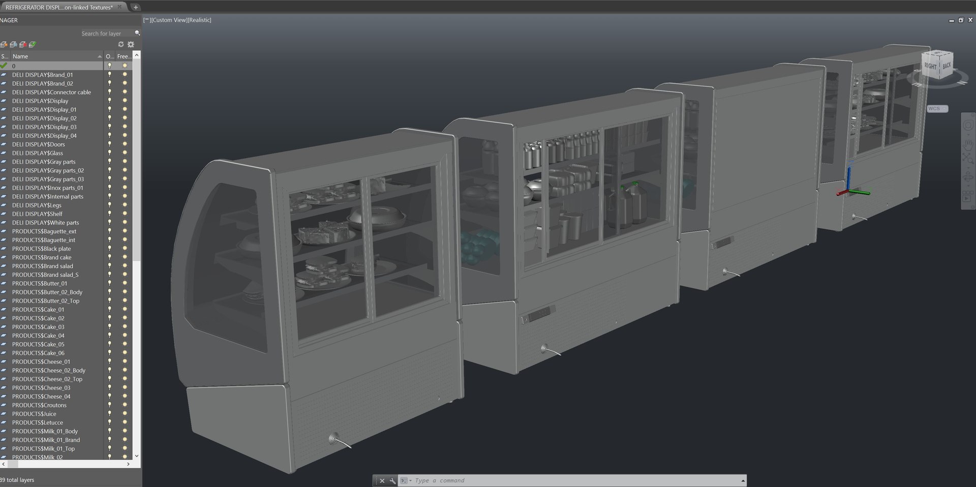Viewport: 976px width, 487px height.
Task: Select layer DELI DISPLAY$Connector cable
Action: (52, 92)
